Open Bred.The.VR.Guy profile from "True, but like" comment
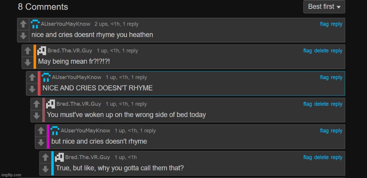 (88, 157)
